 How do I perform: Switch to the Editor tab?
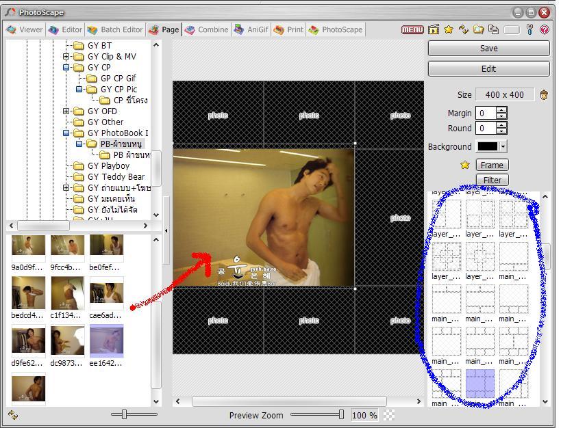point(66,29)
